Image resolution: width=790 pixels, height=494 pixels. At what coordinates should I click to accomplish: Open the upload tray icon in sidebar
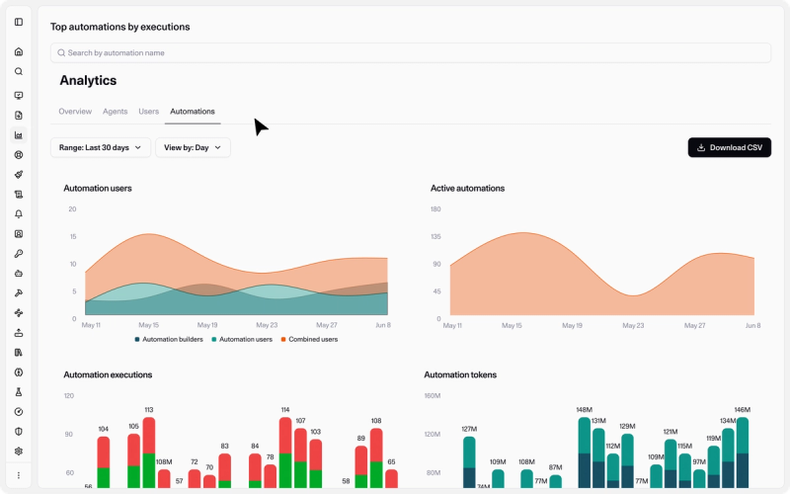(x=19, y=333)
